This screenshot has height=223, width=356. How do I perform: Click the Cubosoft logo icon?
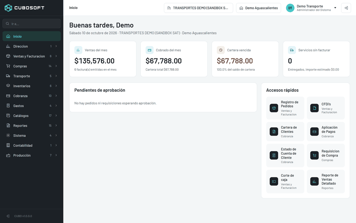click(x=9, y=8)
